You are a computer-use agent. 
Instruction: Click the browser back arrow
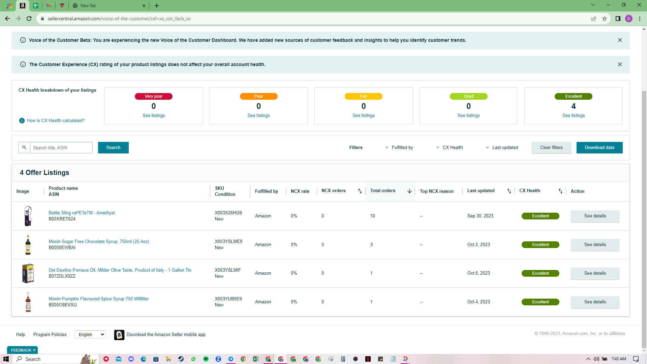[7, 19]
